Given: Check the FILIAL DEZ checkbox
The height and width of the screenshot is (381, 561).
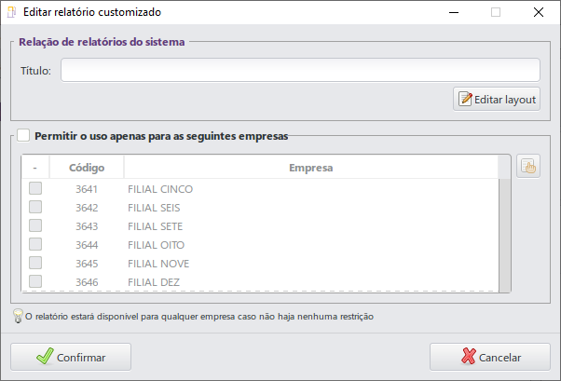Looking at the screenshot, I should pos(35,281).
